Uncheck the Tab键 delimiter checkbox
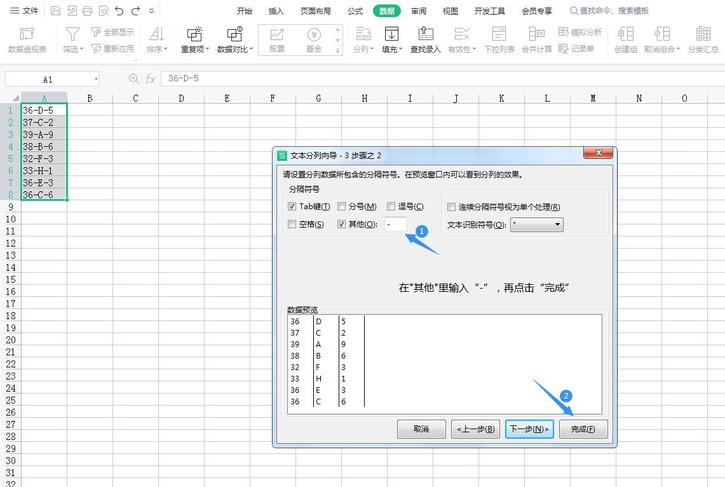Image resolution: width=725 pixels, height=487 pixels. pyautogui.click(x=292, y=206)
